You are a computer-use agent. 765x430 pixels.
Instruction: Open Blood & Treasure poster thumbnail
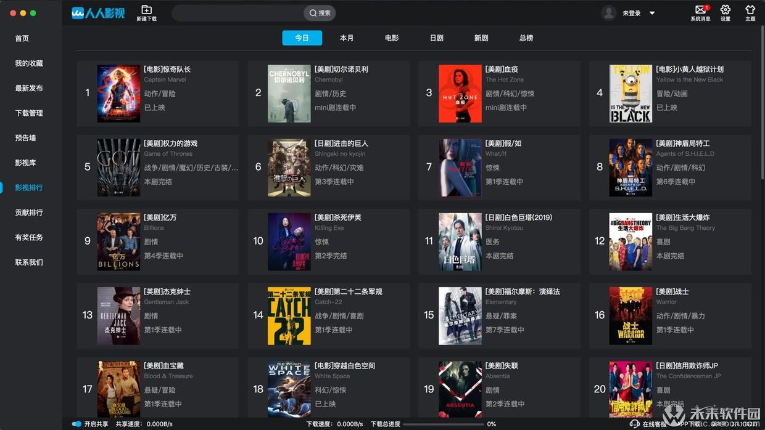click(118, 389)
